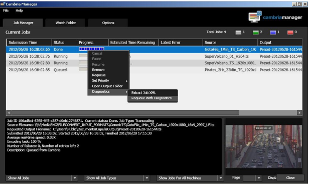Click the red job count indicator

(290, 32)
